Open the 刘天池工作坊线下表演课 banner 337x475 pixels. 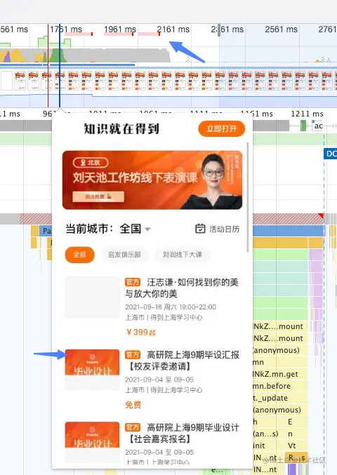click(x=152, y=180)
